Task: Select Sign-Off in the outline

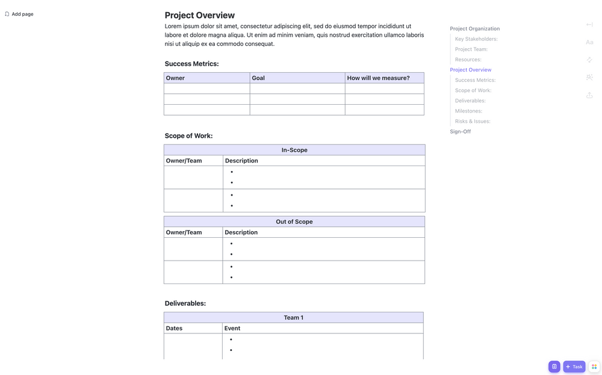Action: click(460, 131)
